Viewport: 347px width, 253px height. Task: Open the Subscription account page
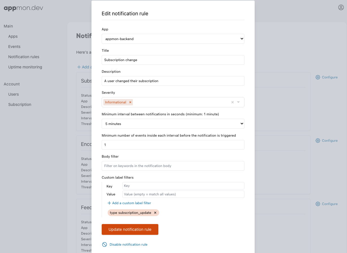[x=20, y=104]
